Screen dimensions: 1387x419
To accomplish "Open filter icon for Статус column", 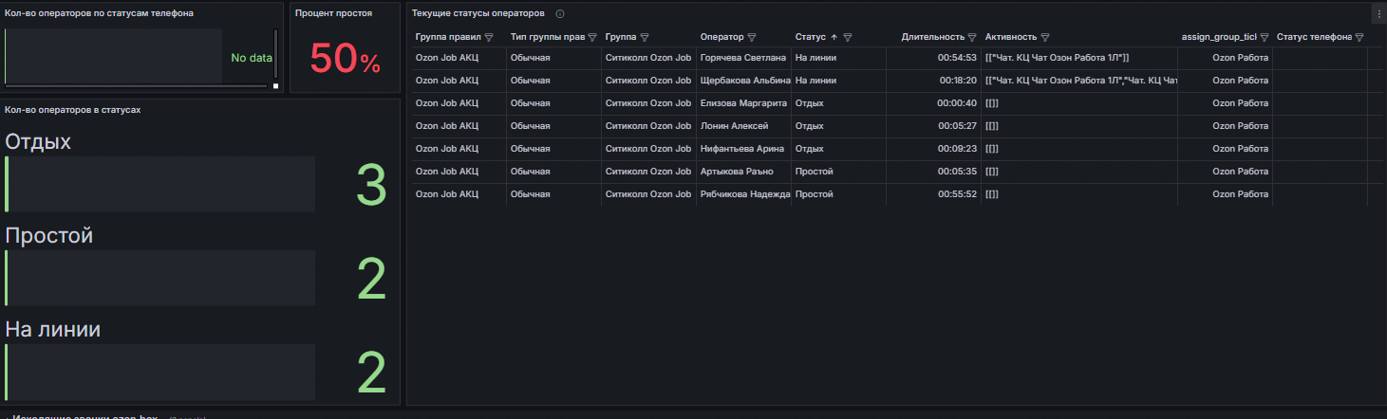I will (848, 37).
